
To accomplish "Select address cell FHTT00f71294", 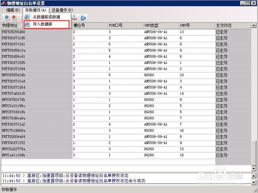I will 37,69.
